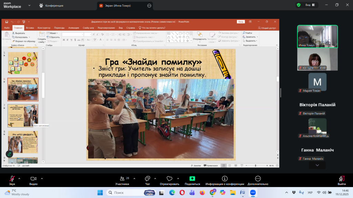
Task: Turn on the camera using Видео
Action: pyautogui.click(x=33, y=179)
